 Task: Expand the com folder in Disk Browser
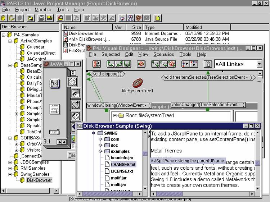point(100,139)
